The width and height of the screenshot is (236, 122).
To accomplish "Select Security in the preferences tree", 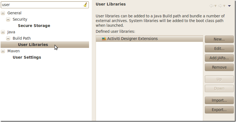I will click(20, 19).
